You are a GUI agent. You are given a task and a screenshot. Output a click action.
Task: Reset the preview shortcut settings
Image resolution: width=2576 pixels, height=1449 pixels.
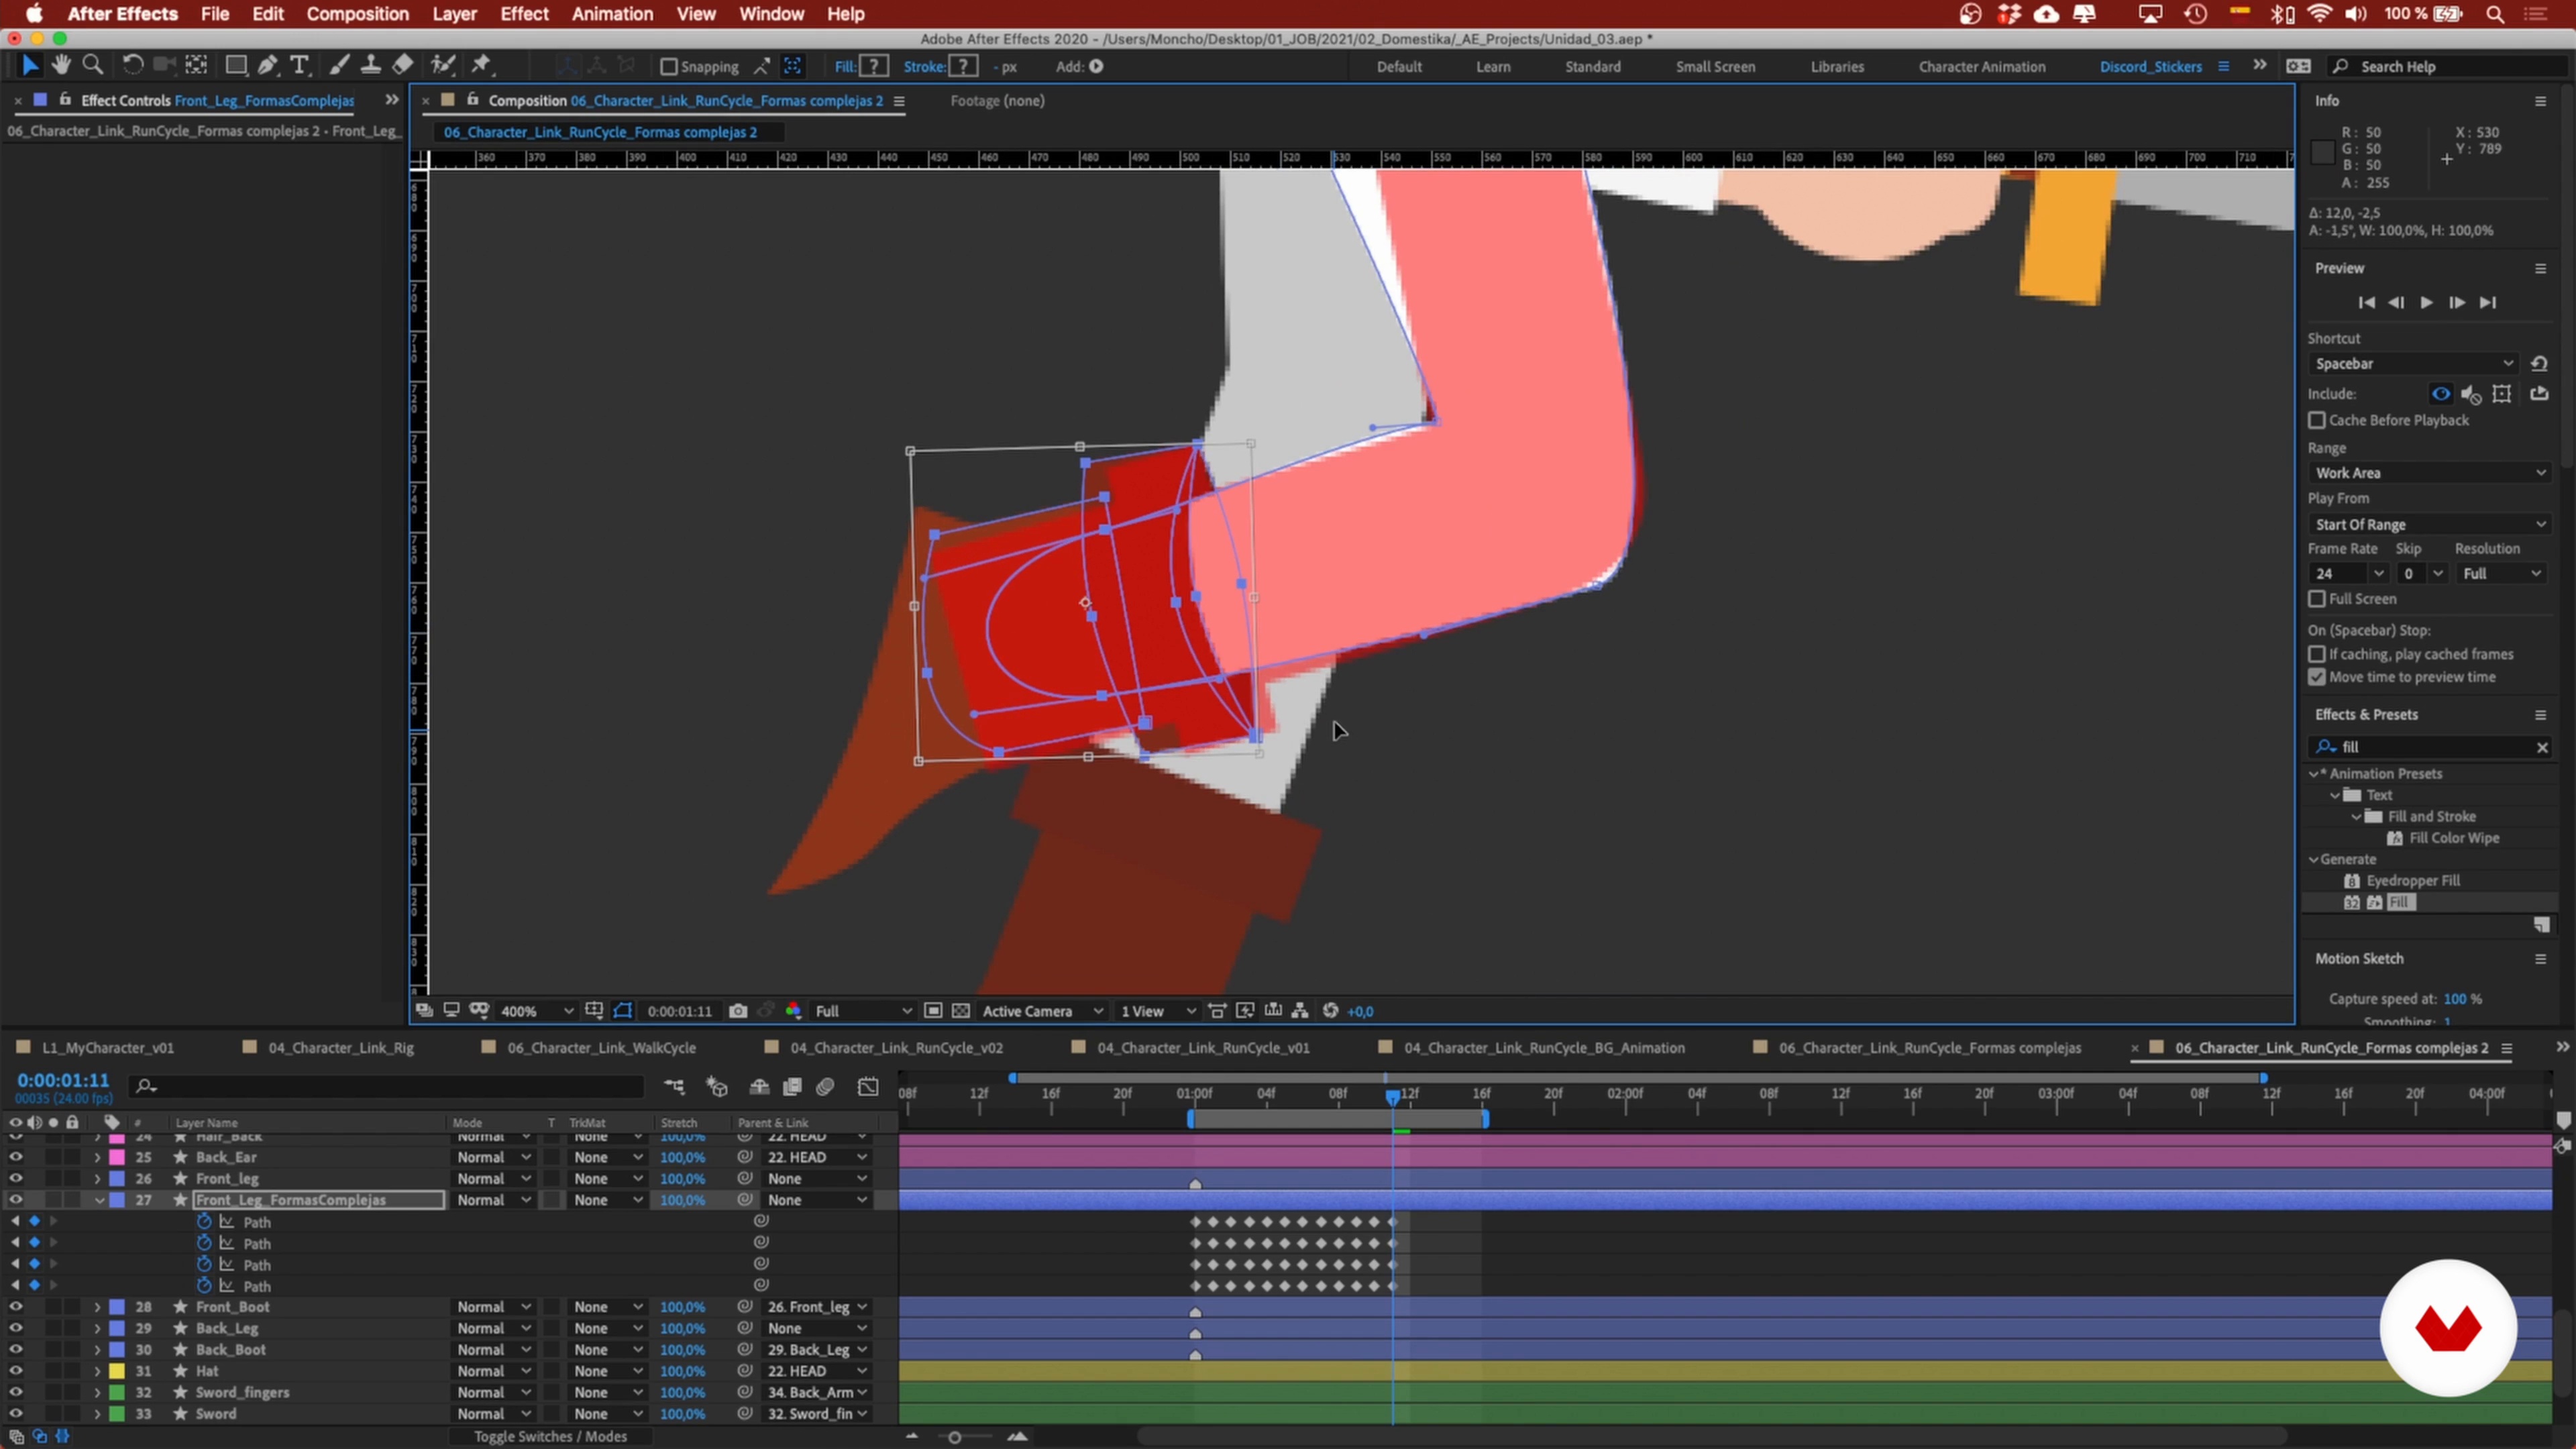click(x=2539, y=363)
